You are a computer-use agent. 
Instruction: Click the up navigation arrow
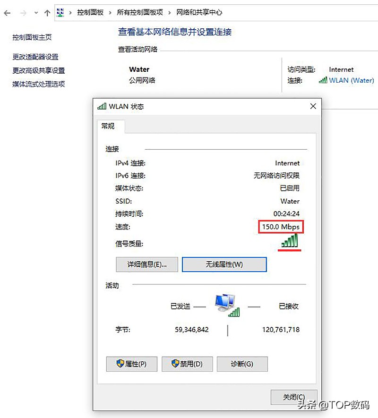pos(47,12)
